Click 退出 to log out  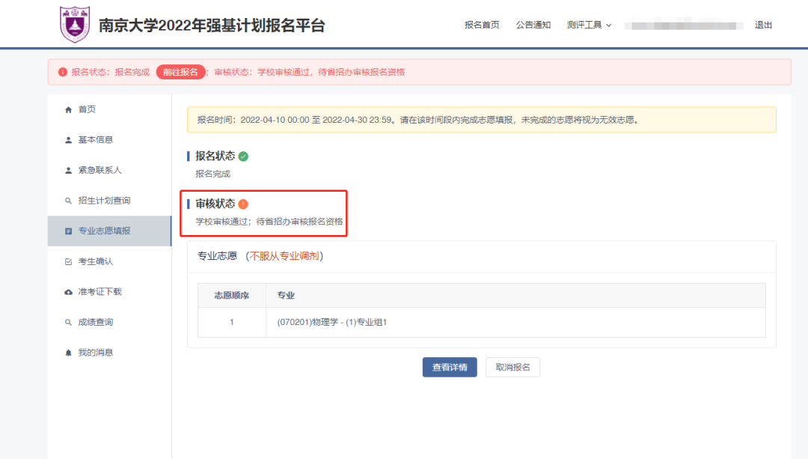pyautogui.click(x=763, y=25)
